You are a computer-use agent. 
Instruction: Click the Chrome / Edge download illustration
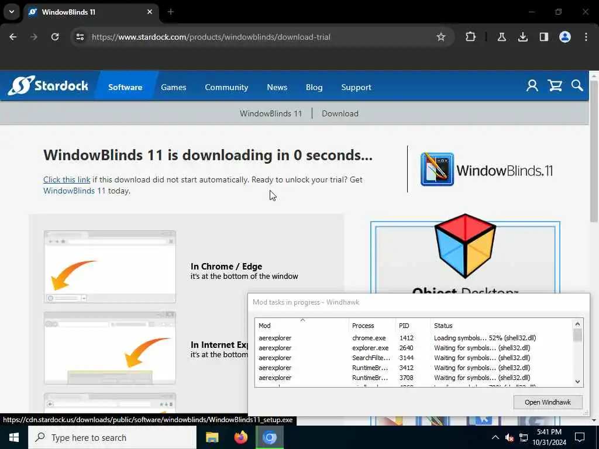109,267
